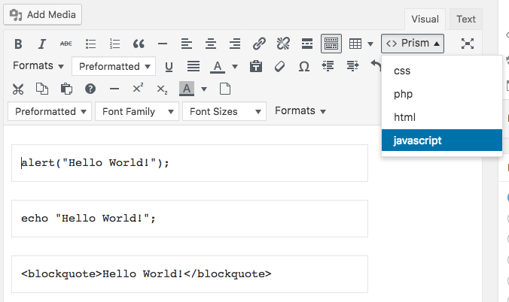Click the superscript icon
Screen dimensions: 509x302
click(x=138, y=89)
